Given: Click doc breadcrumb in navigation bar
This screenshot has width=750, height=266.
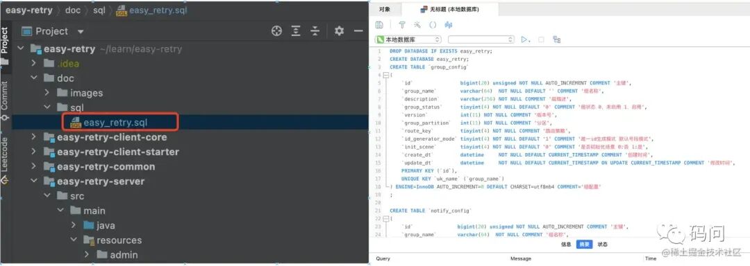Looking at the screenshot, I should pyautogui.click(x=73, y=10).
